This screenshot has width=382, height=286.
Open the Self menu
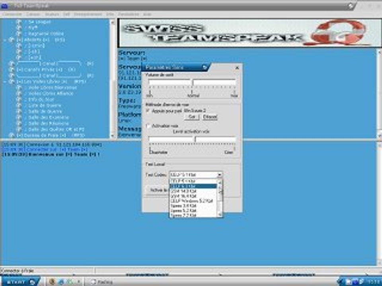tap(66, 14)
